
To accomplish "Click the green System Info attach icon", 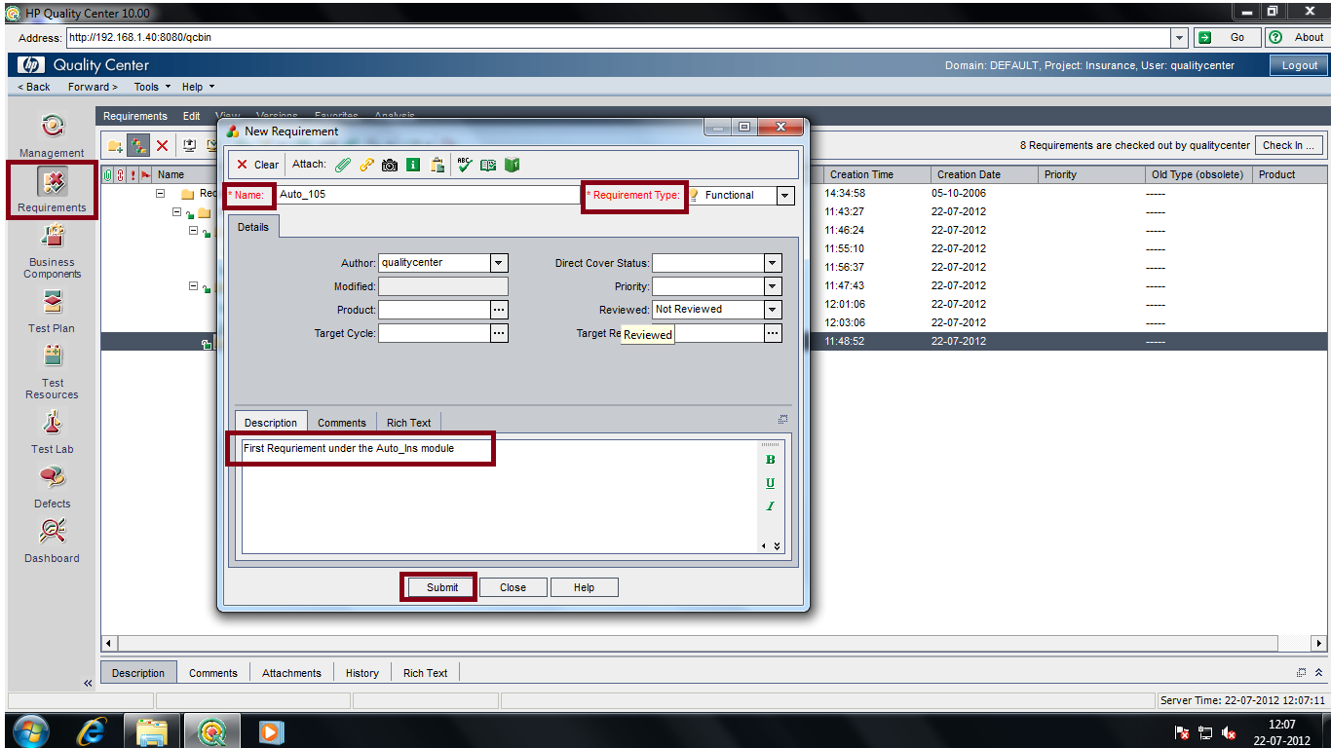I will point(413,165).
